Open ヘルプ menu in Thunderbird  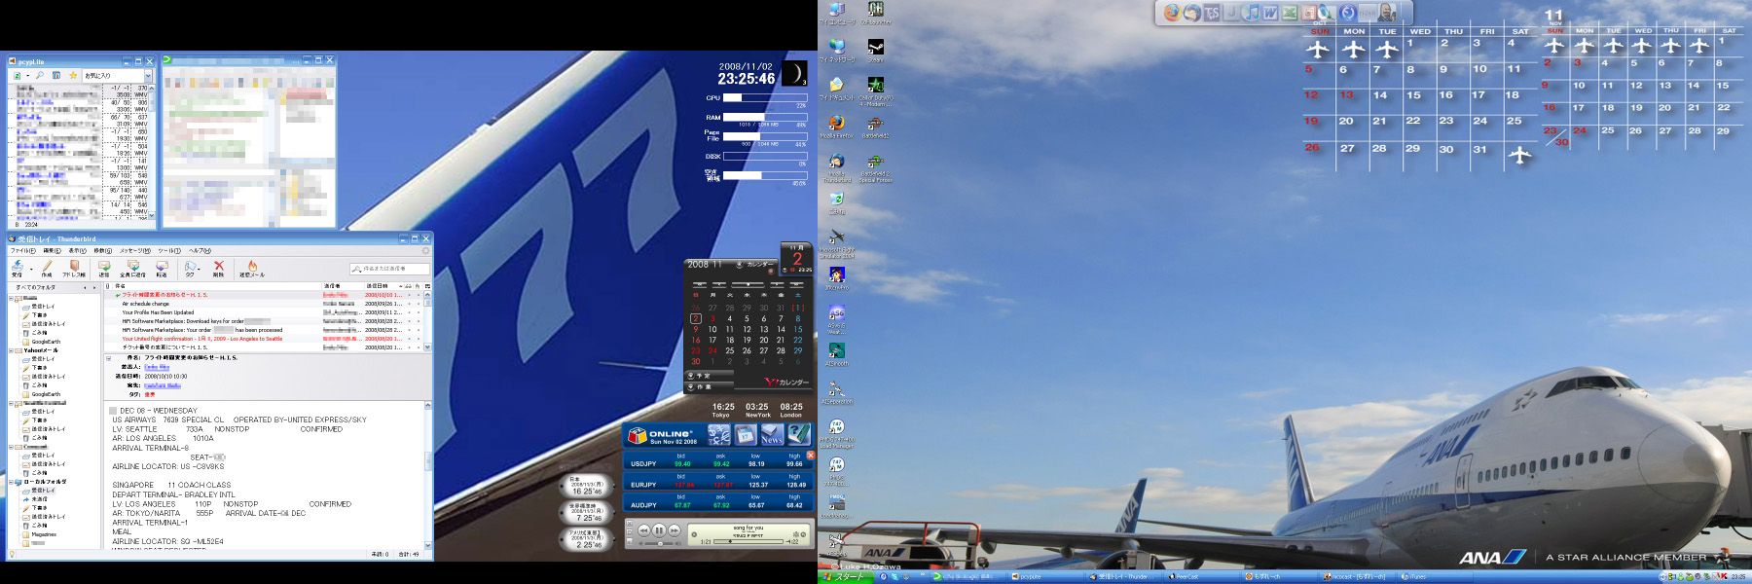click(200, 251)
